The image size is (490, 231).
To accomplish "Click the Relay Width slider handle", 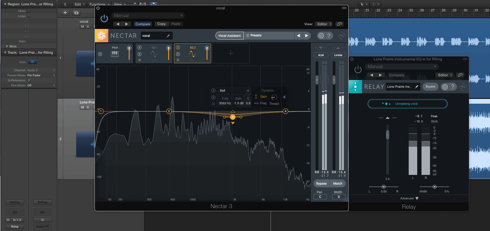I will (435, 187).
